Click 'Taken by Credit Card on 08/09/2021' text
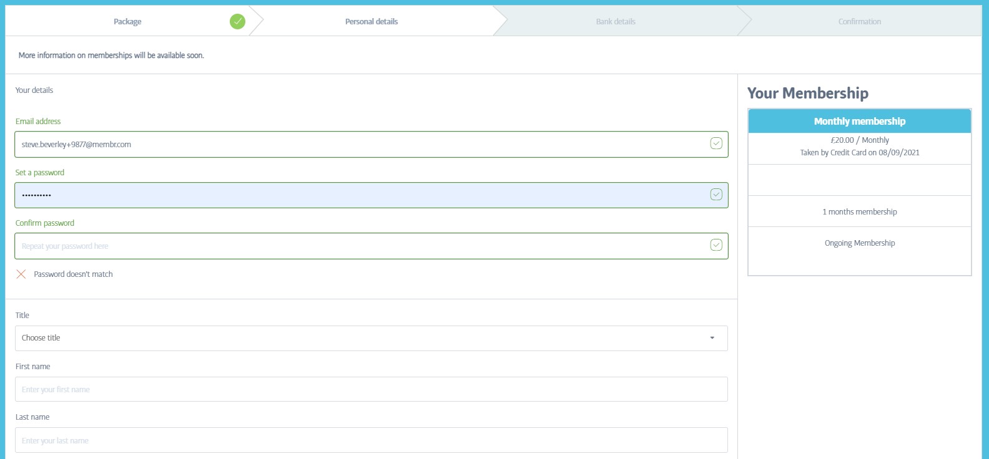The height and width of the screenshot is (459, 989). 860,153
